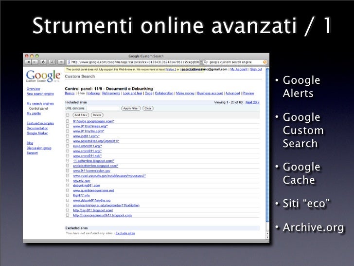Click the browser address bar
This screenshot has height=266, width=354.
coord(133,62)
